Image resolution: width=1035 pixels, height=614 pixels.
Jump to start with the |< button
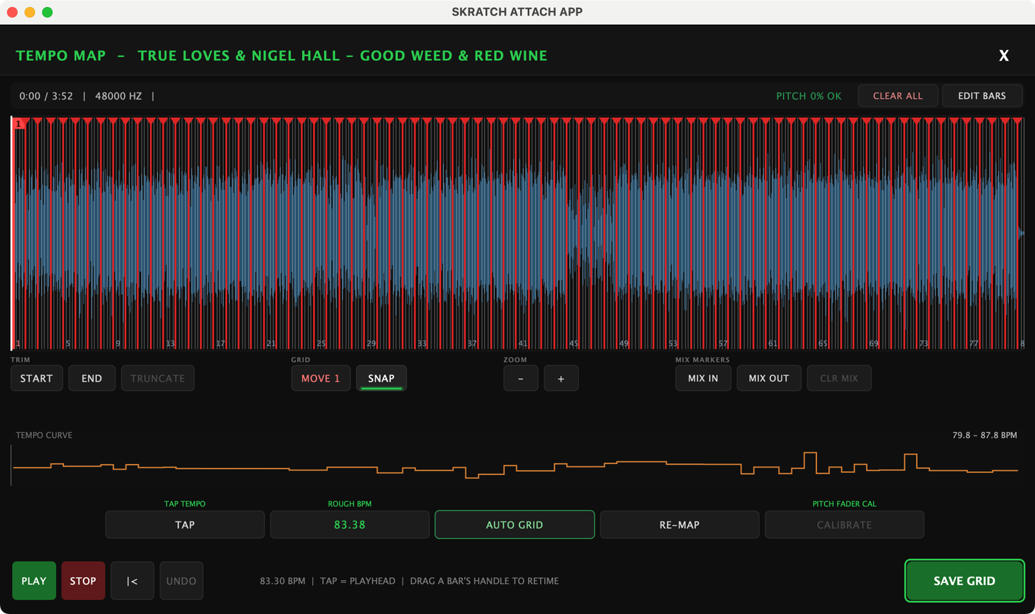133,581
